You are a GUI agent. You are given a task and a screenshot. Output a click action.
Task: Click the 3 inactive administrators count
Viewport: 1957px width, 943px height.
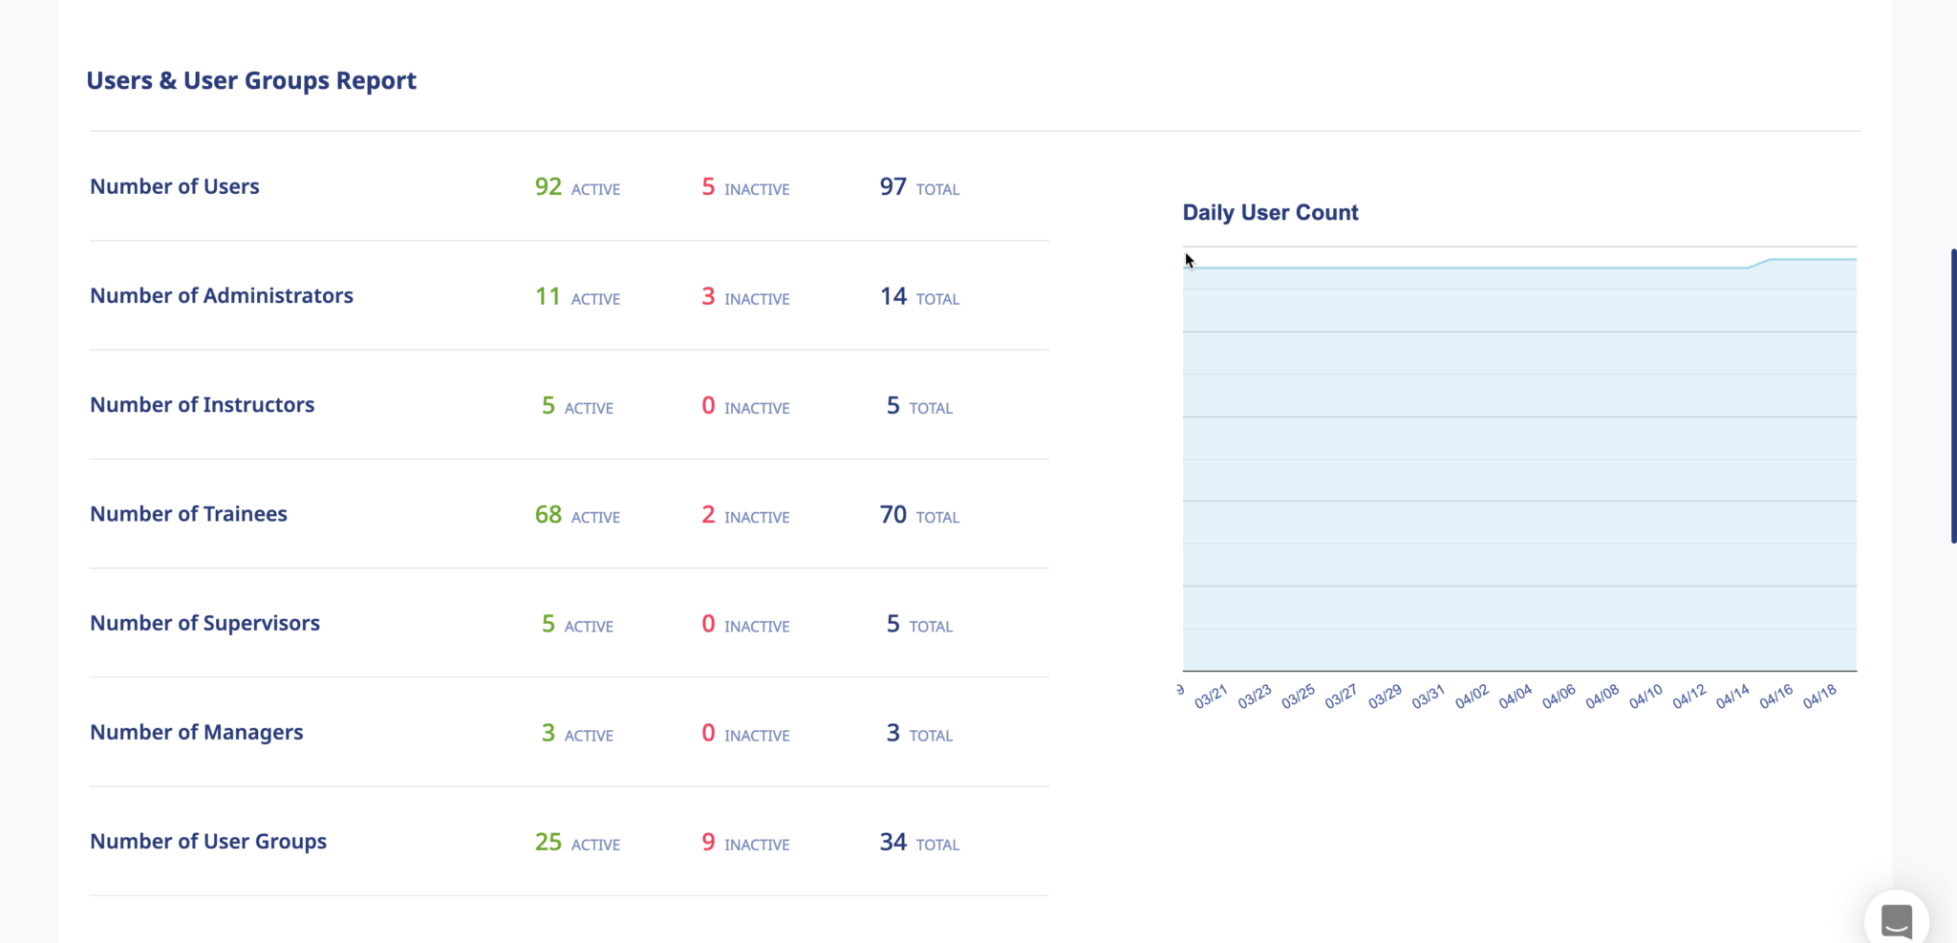tap(708, 297)
